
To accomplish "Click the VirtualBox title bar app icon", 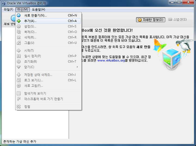I will click(x=4, y=3).
